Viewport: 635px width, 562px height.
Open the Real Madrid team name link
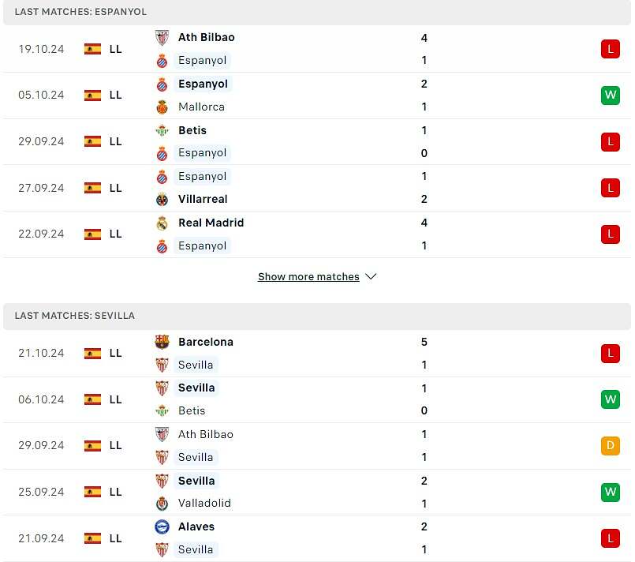click(211, 223)
